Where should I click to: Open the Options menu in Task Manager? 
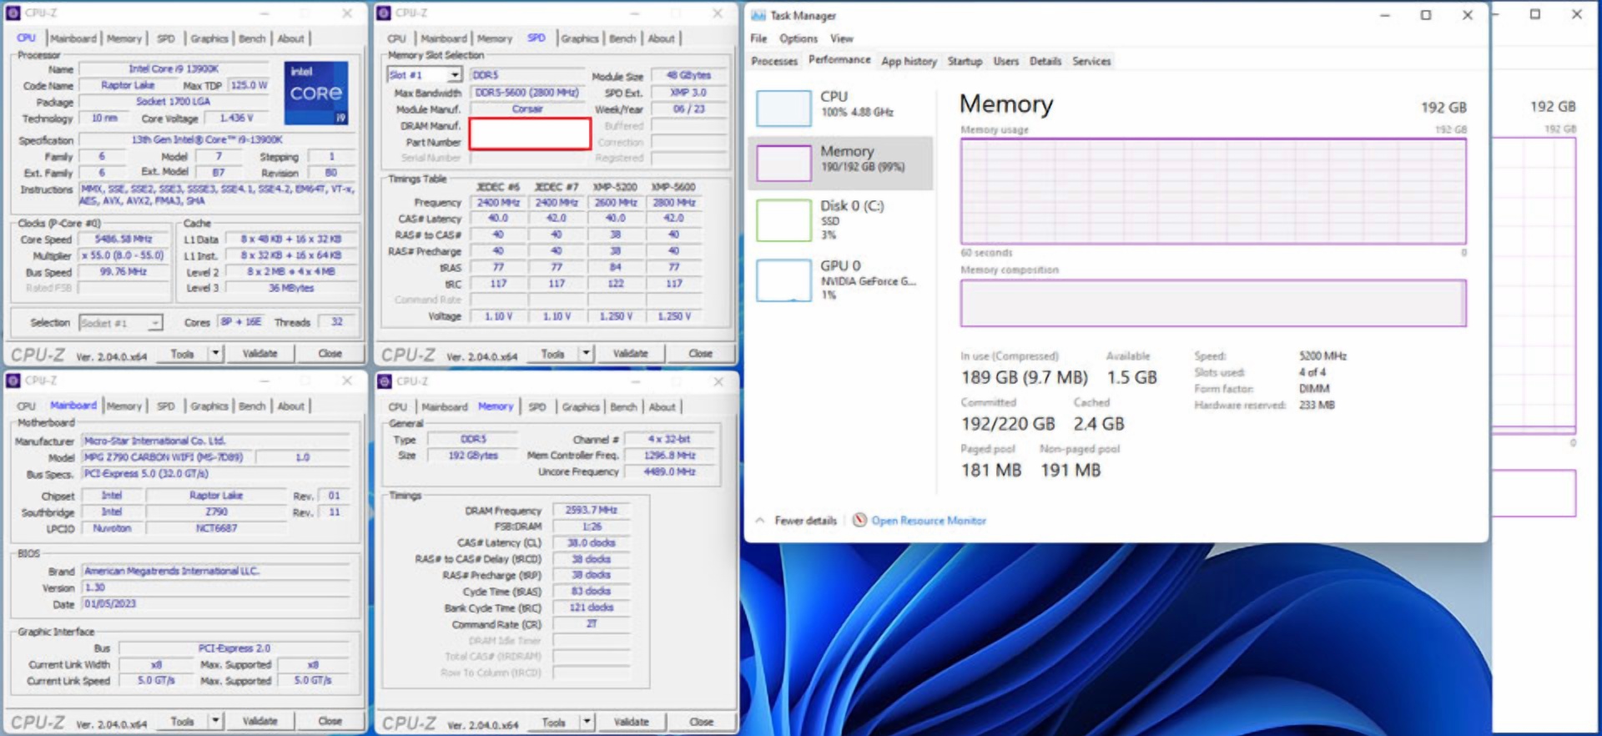click(x=798, y=38)
